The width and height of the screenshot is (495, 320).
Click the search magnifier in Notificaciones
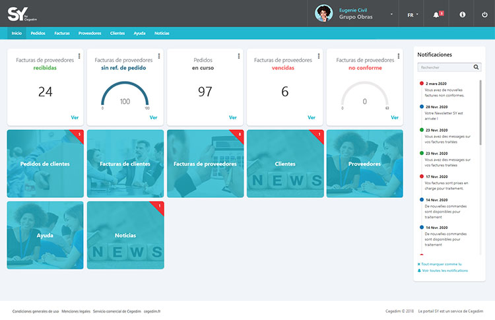tap(477, 67)
